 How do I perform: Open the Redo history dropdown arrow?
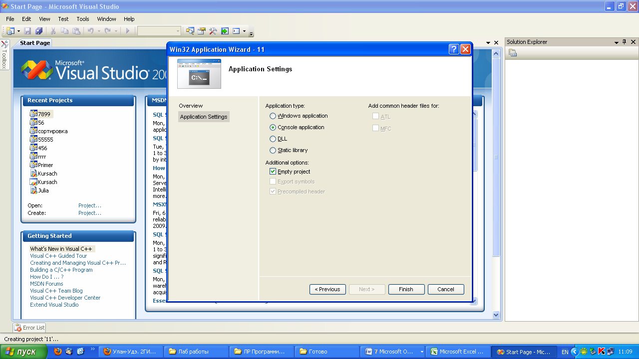pos(116,31)
